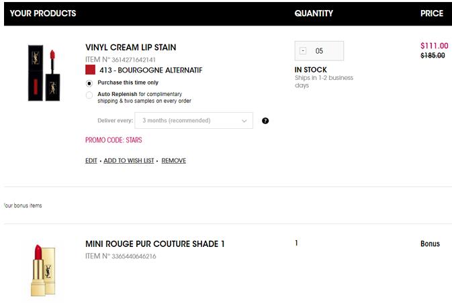The height and width of the screenshot is (306, 452).
Task: Select Purchase this time only option
Action: tap(89, 83)
